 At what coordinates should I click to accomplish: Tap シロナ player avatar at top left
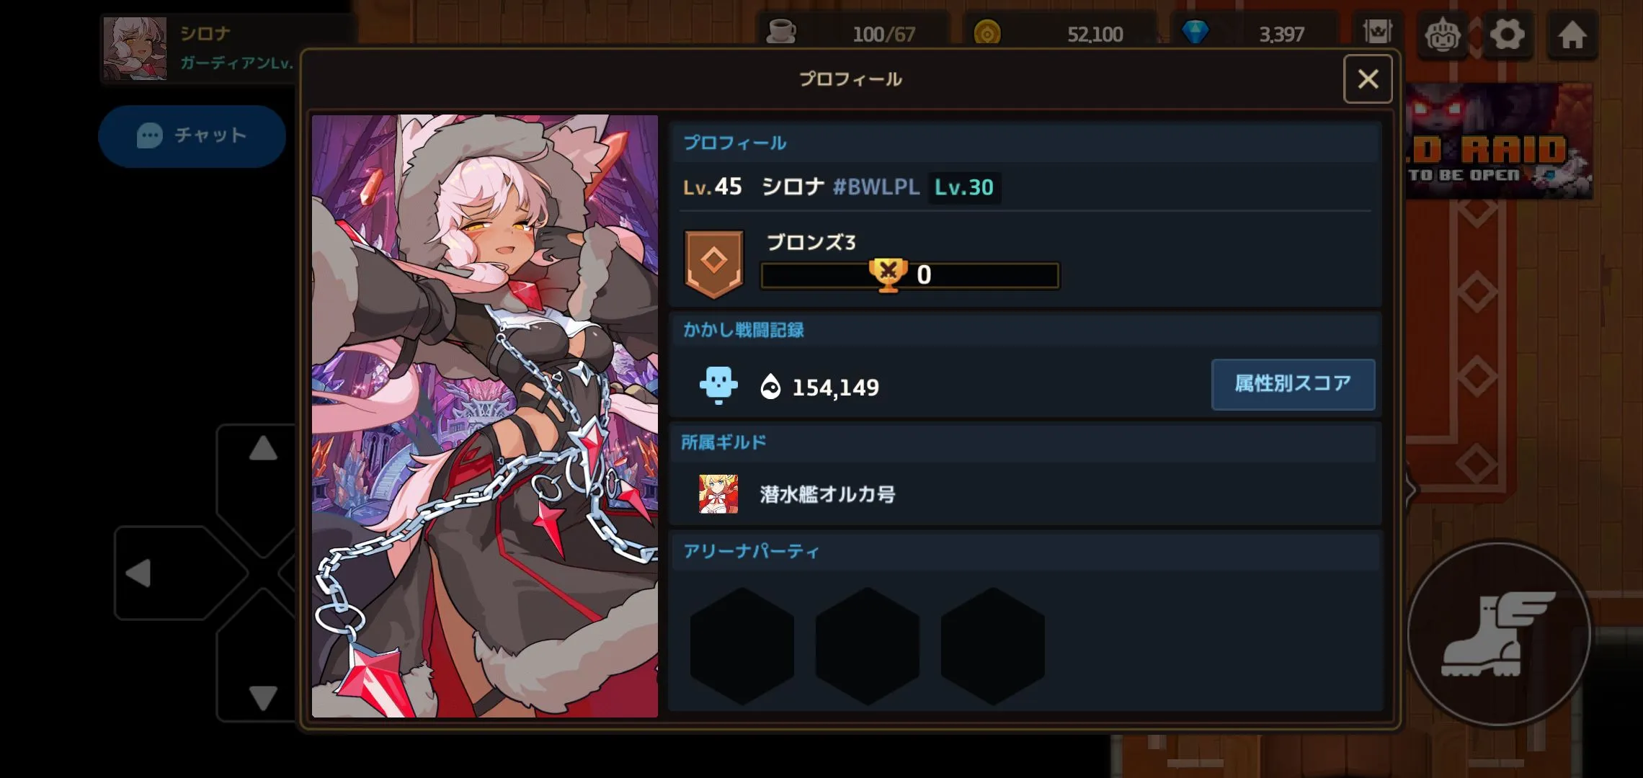[135, 48]
